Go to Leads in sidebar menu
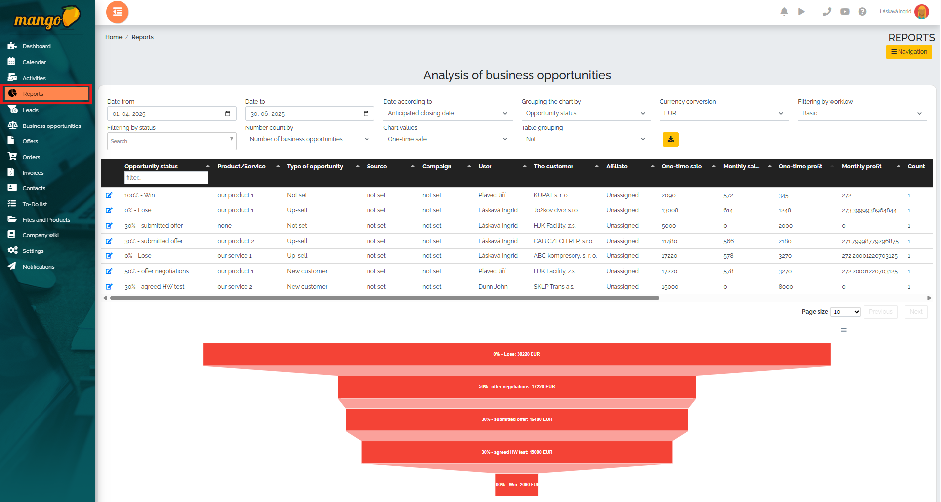 (x=30, y=110)
